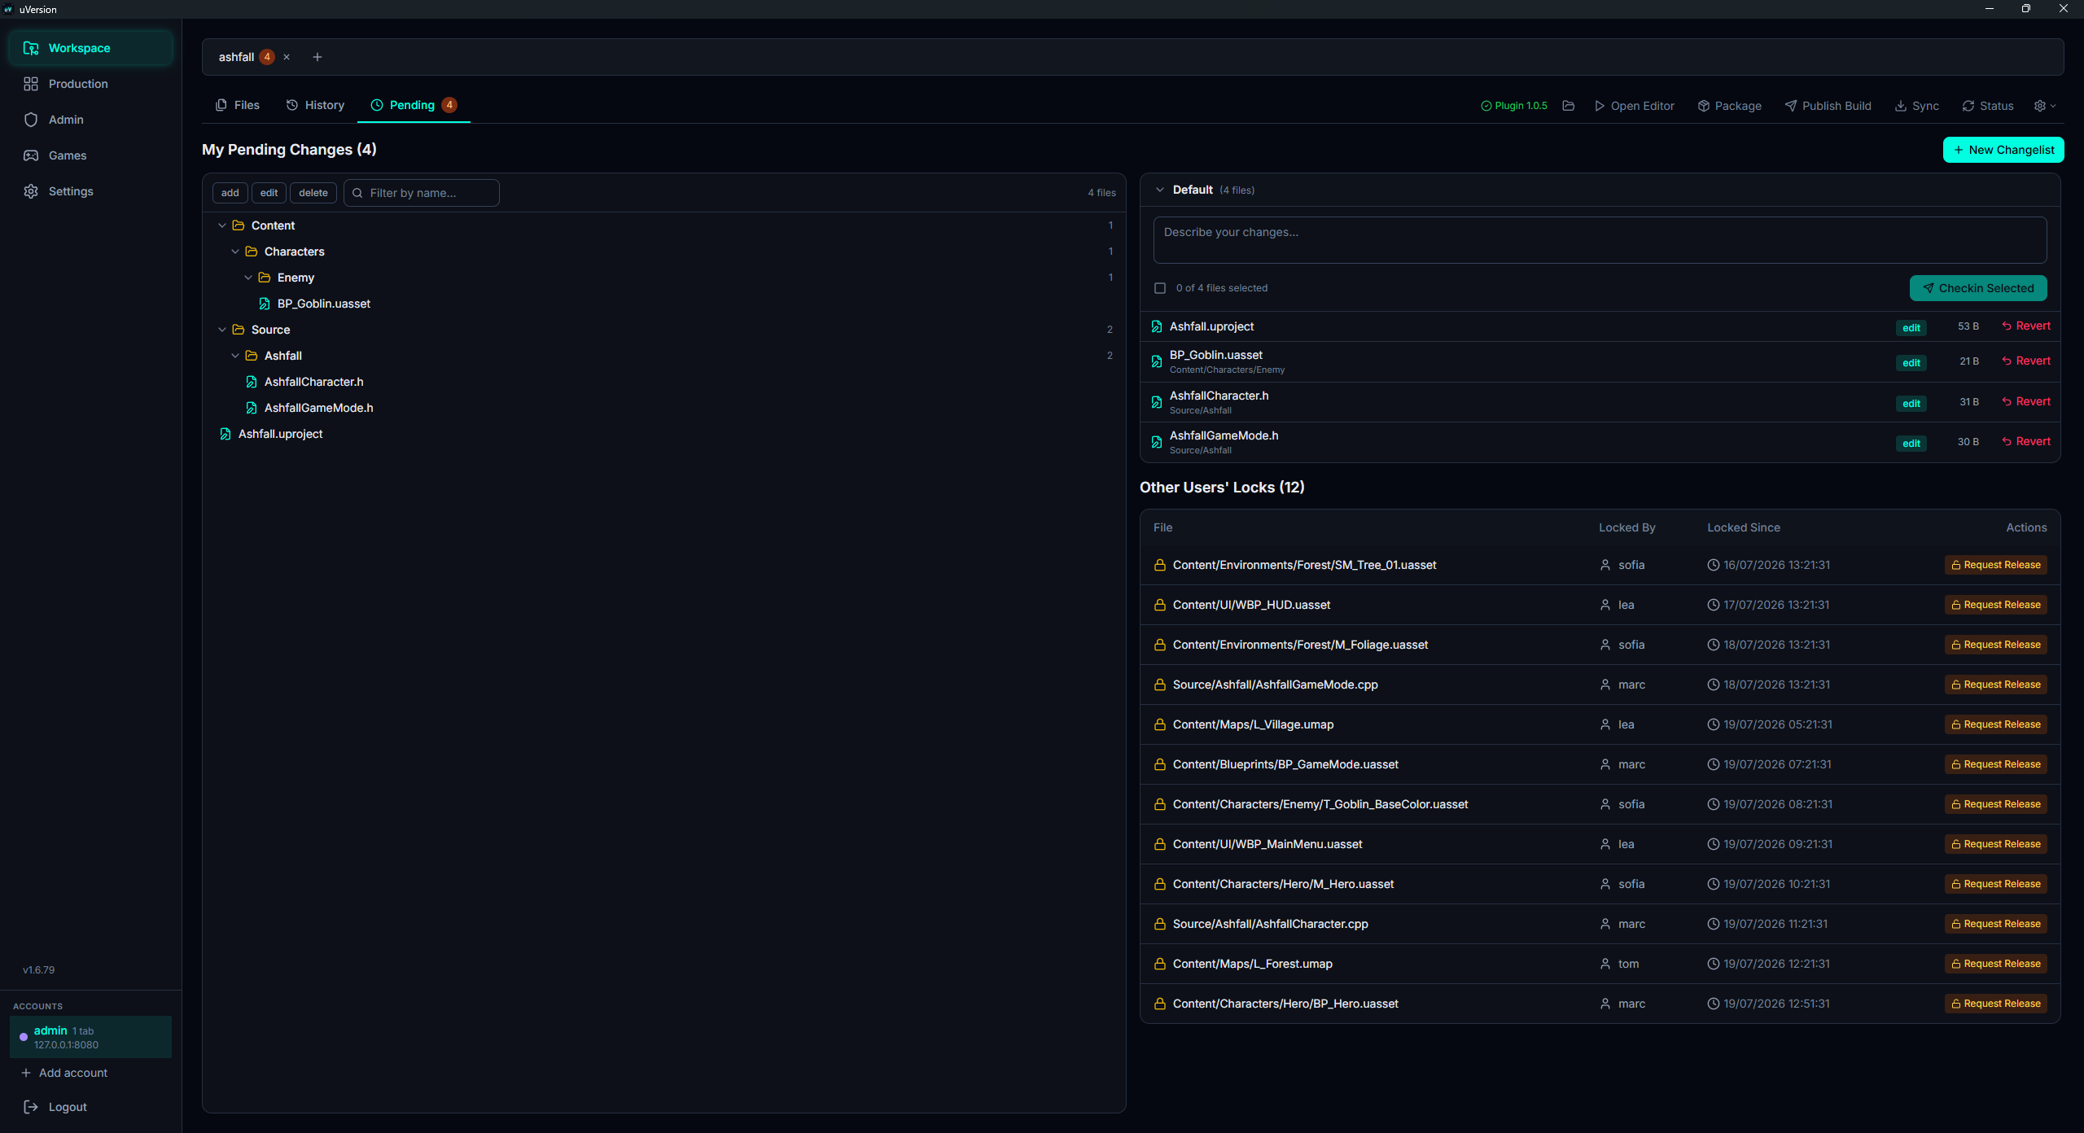Collapse the Source folder chevron
This screenshot has width=2084, height=1133.
tap(222, 330)
